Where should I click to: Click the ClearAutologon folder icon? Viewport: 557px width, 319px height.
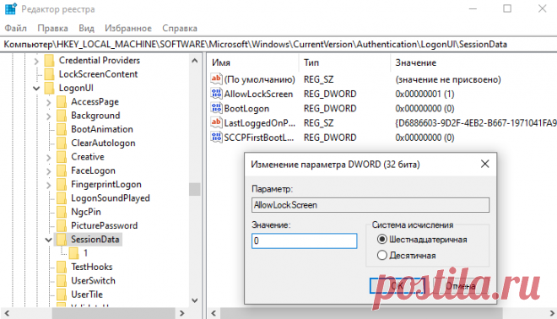coord(62,143)
